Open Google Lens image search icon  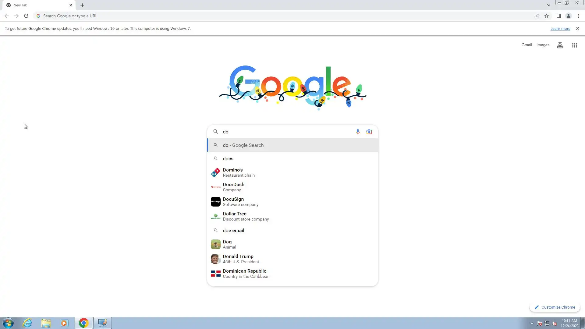(x=369, y=132)
